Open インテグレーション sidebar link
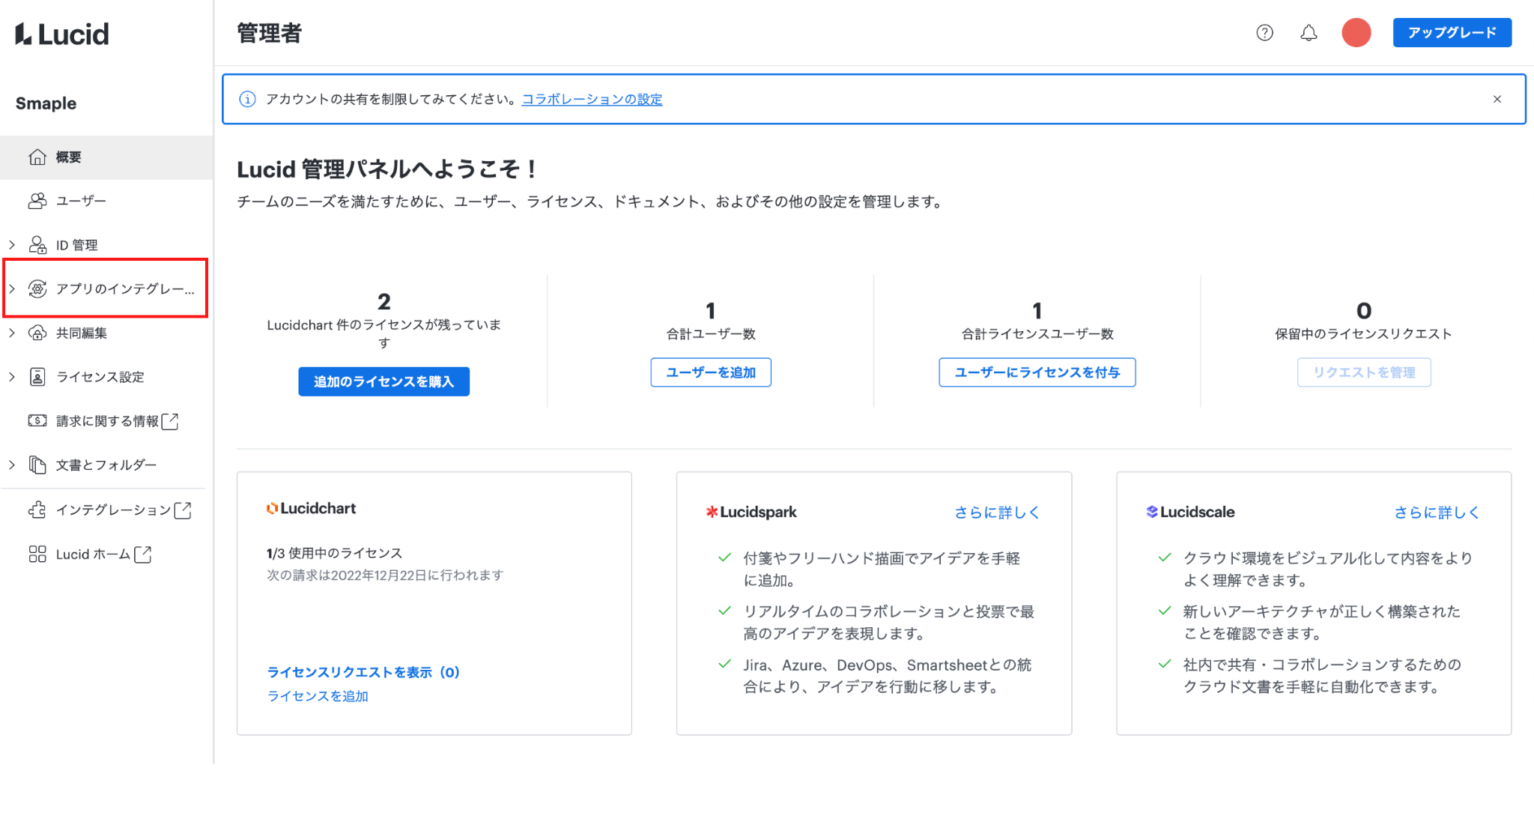Viewport: 1534px width, 828px height. [x=114, y=510]
